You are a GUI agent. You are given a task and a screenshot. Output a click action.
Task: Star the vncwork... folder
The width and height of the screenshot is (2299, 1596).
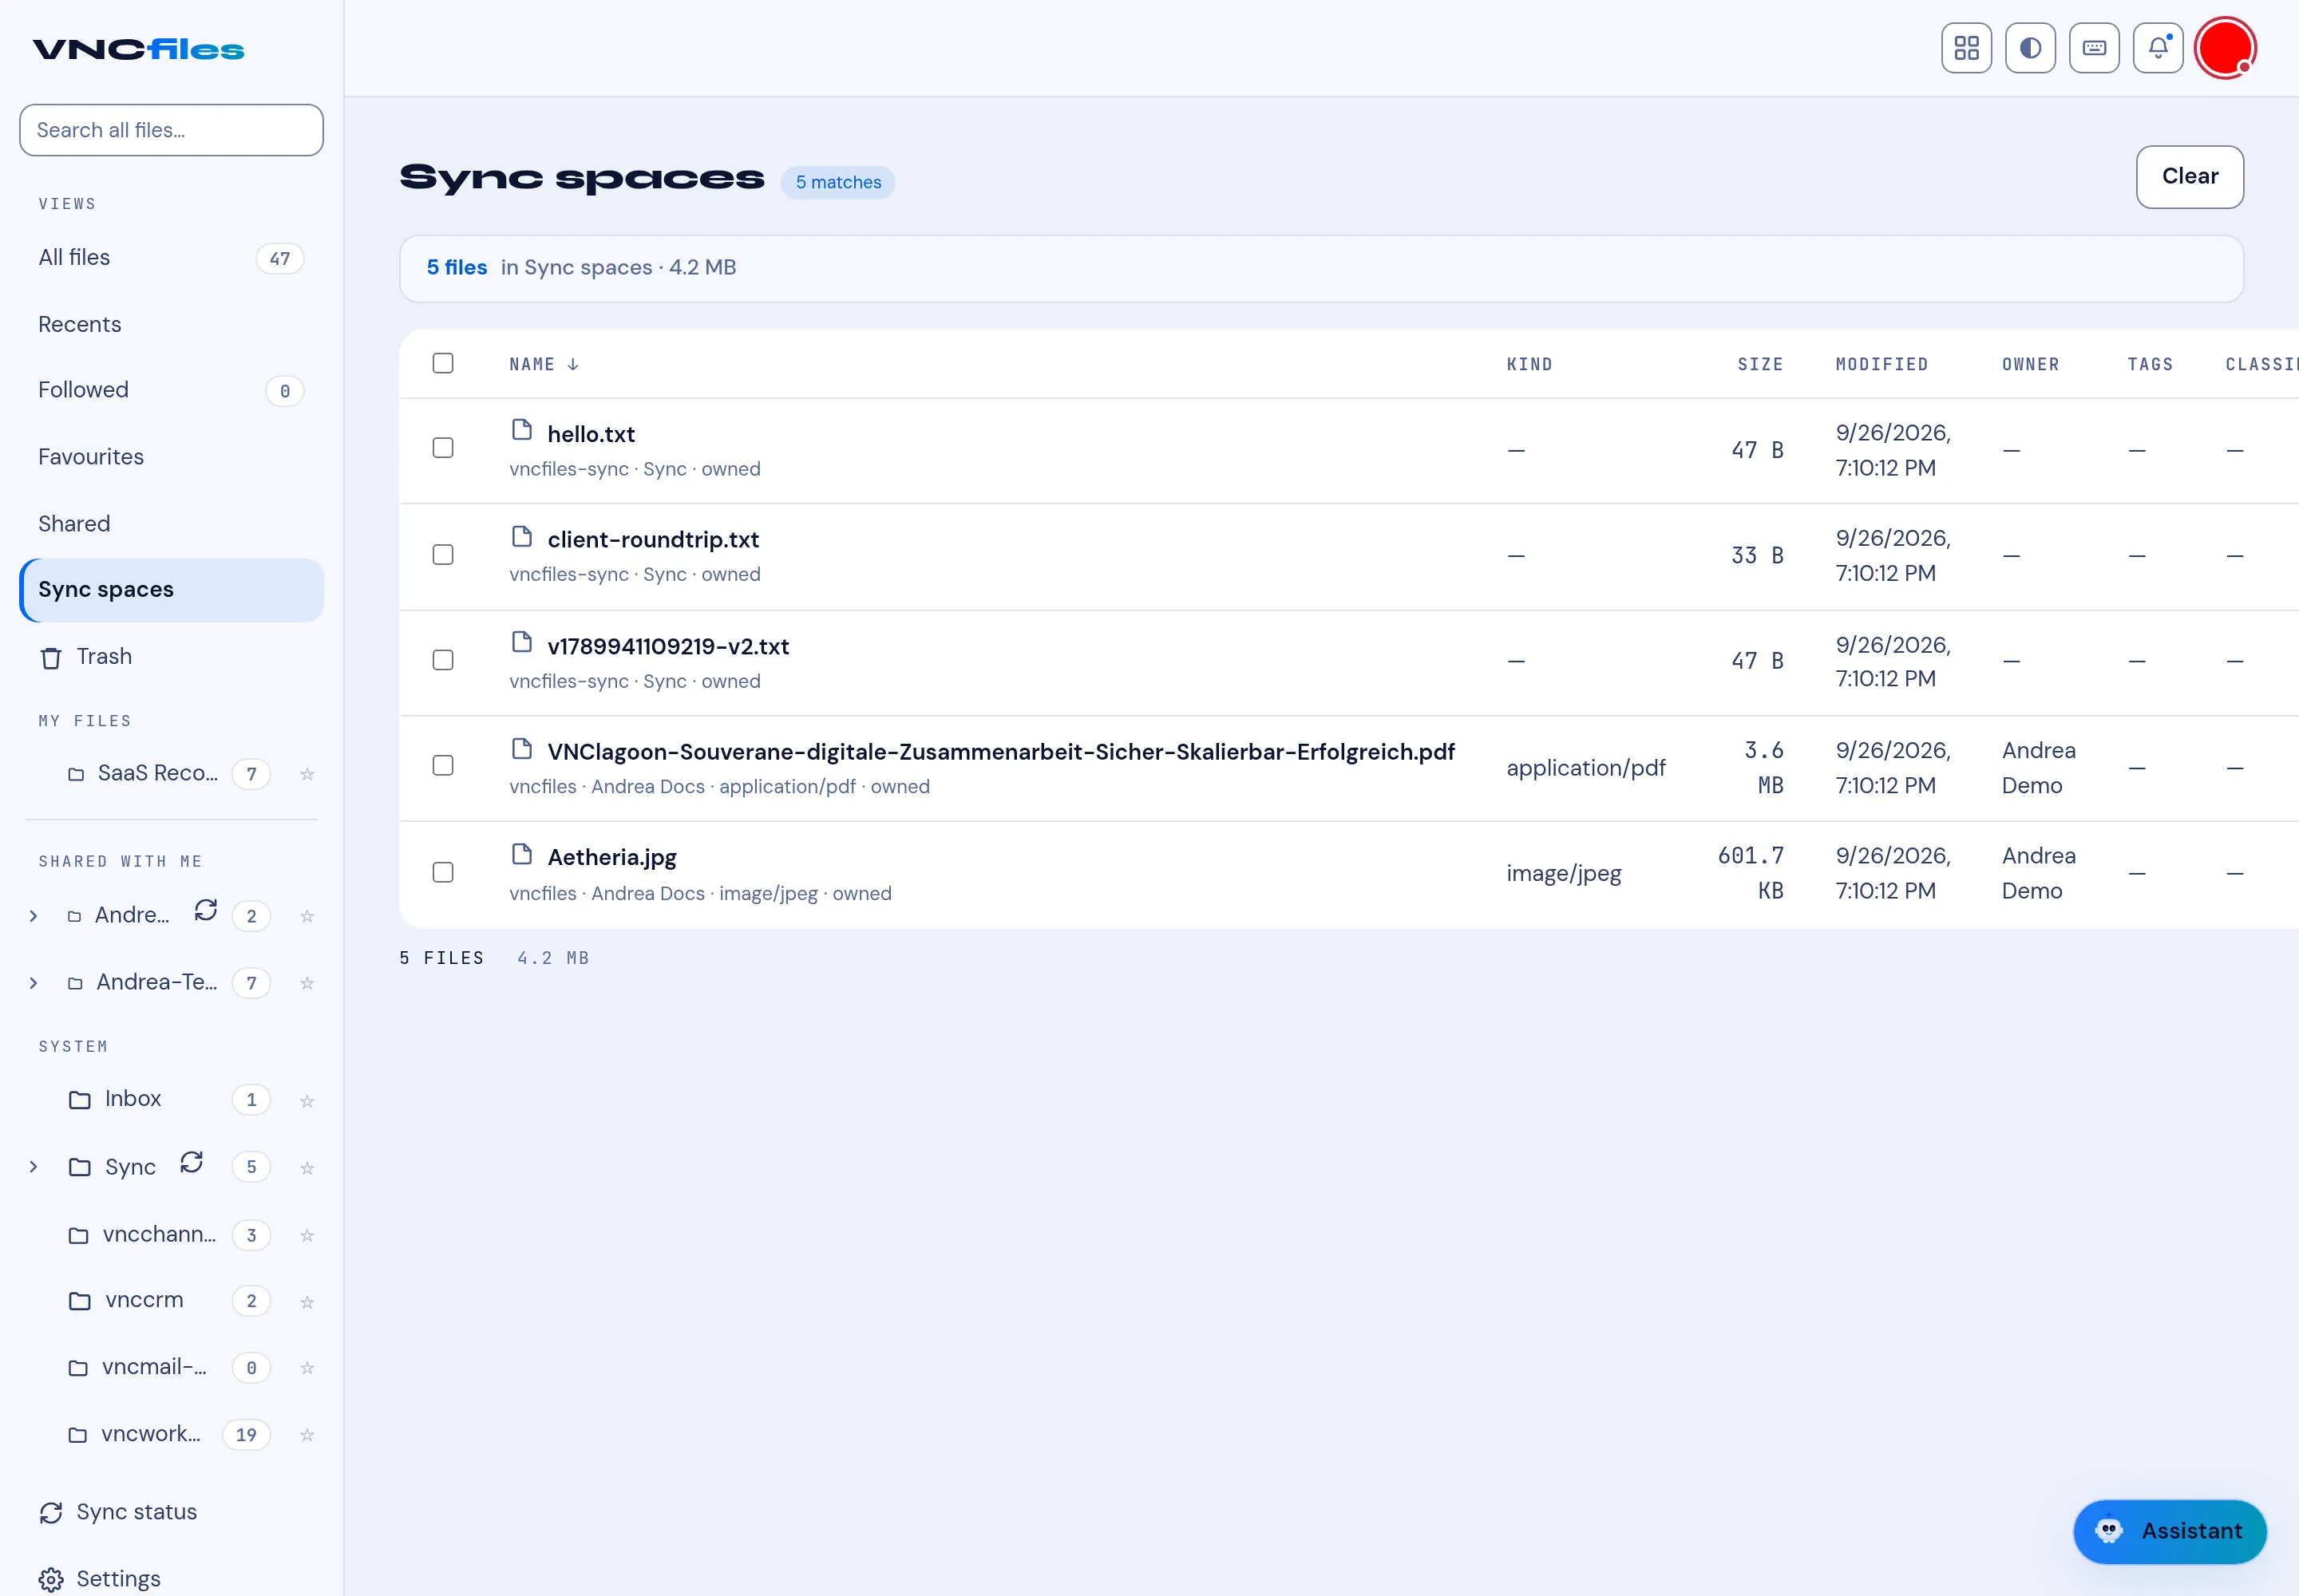[307, 1435]
